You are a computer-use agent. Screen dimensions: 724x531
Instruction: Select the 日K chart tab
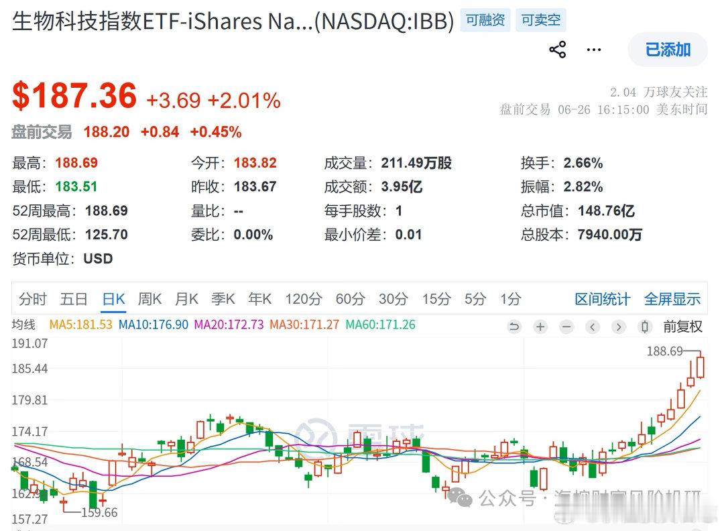[113, 299]
